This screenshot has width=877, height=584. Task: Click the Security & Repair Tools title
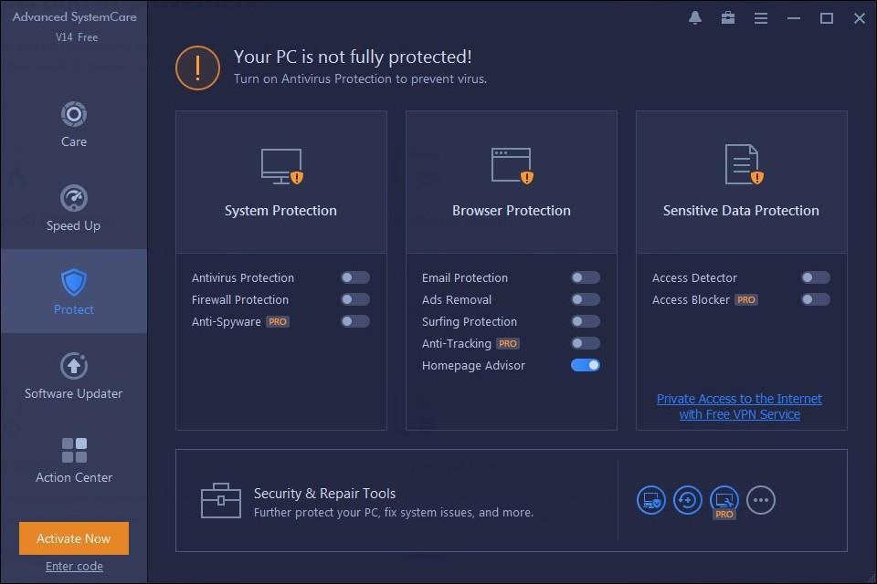(x=324, y=494)
